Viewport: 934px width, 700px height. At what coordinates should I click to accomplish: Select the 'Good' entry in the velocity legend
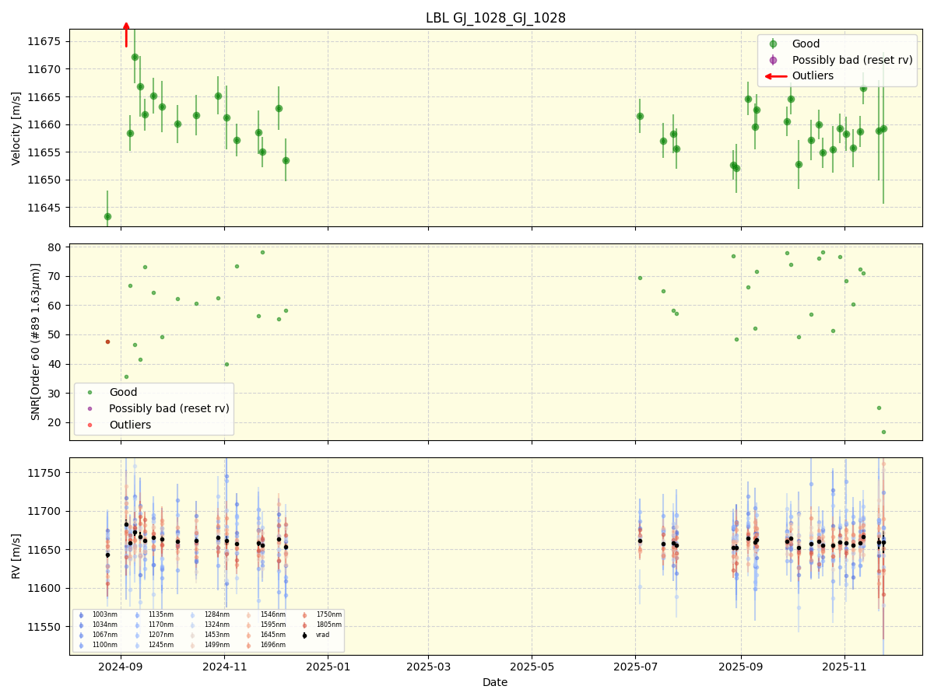coord(806,44)
